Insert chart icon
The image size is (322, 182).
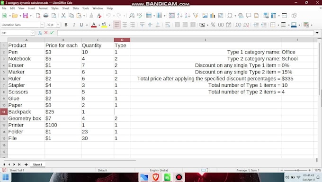point(213,16)
